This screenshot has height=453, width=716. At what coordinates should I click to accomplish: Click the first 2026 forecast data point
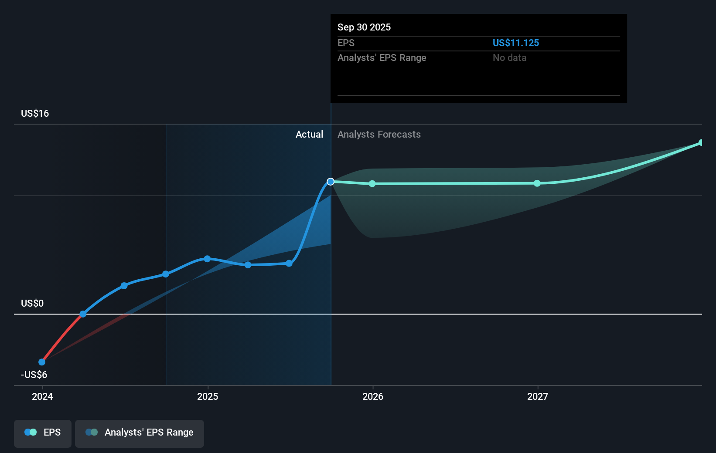(372, 184)
